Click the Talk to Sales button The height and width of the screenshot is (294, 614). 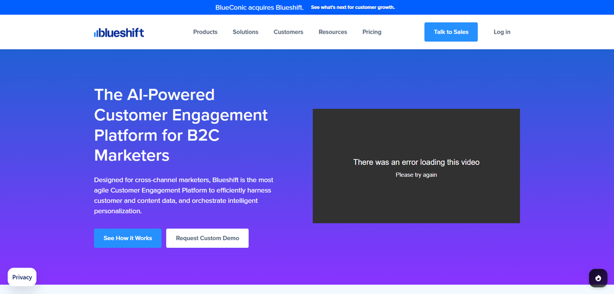point(451,32)
